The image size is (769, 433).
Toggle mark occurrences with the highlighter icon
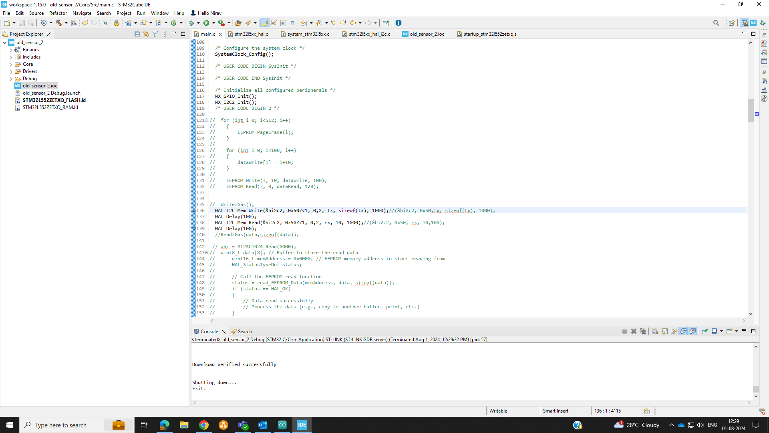point(265,23)
